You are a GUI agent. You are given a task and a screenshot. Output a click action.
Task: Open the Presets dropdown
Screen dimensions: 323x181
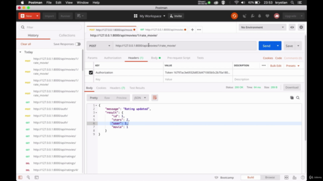click(293, 66)
